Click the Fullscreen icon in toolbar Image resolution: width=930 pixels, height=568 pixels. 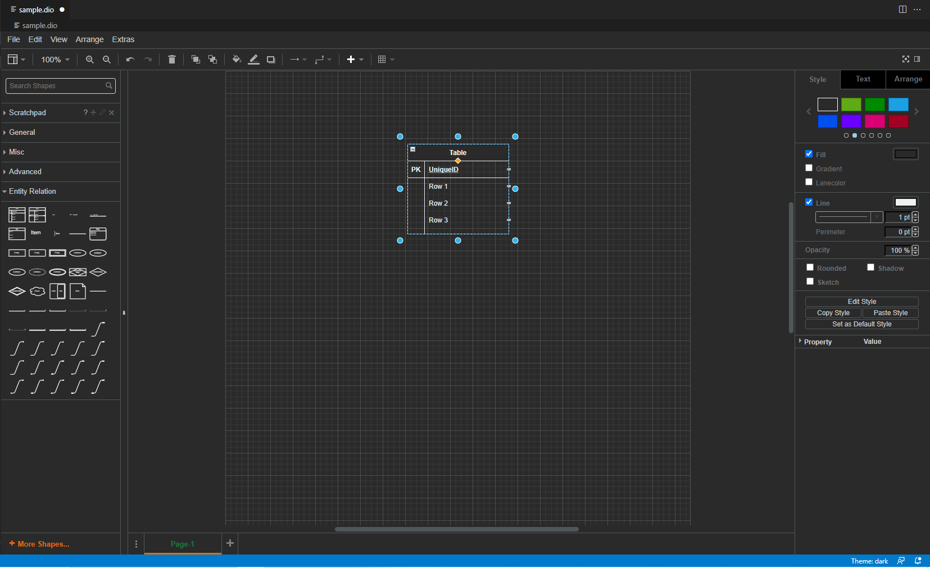click(905, 59)
